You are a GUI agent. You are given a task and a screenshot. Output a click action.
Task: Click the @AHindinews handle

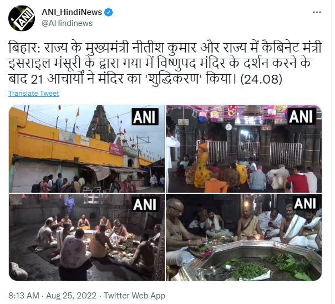(x=67, y=23)
